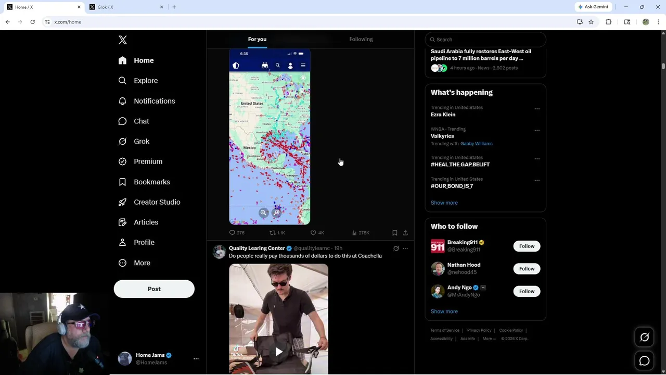Repost the map post with 1.1K reposts

point(277,233)
